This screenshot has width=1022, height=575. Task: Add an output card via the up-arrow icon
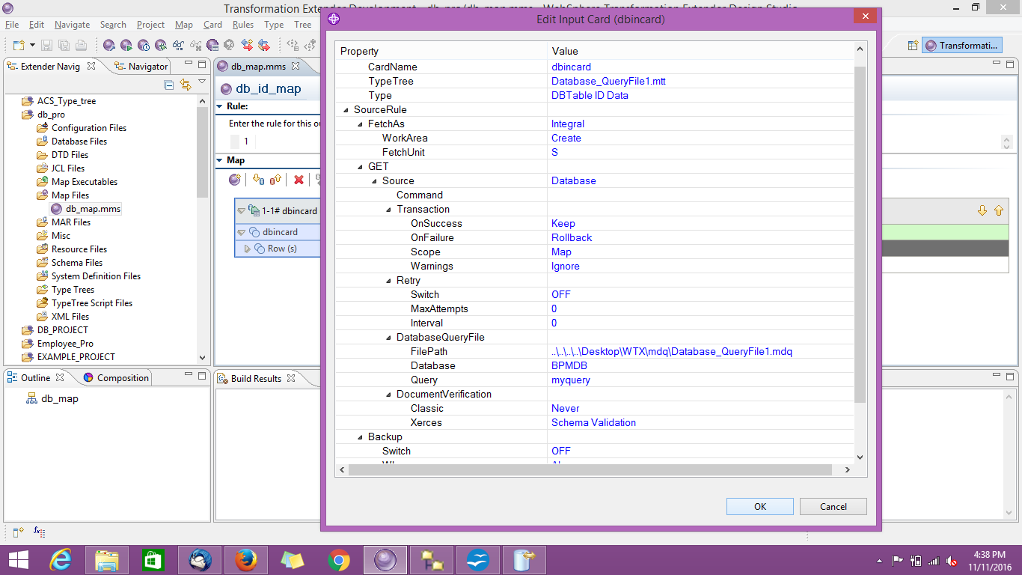(x=277, y=180)
